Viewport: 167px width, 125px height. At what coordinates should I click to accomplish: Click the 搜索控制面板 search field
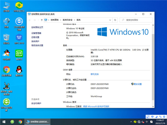pyautogui.click(x=136, y=20)
